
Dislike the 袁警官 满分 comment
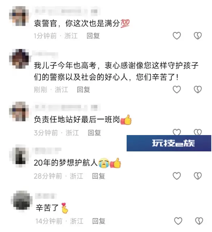[198, 36]
